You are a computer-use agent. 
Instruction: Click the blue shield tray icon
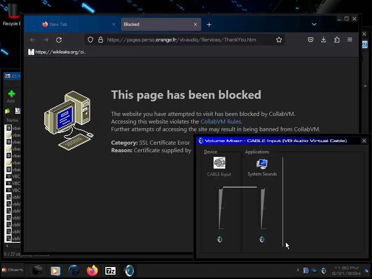(306, 270)
